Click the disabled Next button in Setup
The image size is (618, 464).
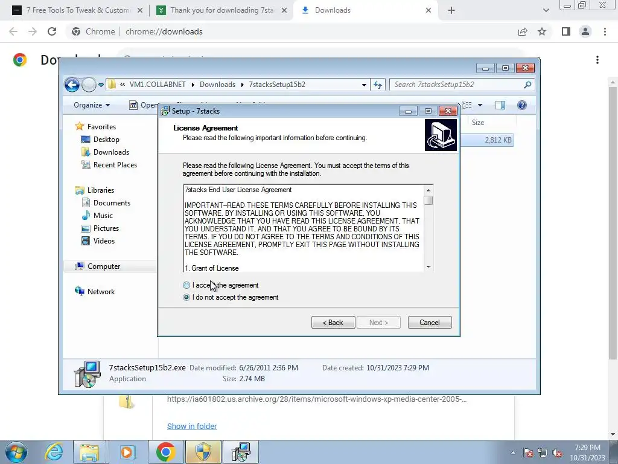tap(378, 323)
